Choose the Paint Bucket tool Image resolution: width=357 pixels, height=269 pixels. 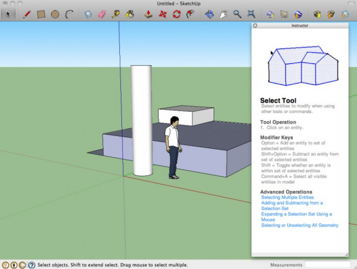click(129, 14)
